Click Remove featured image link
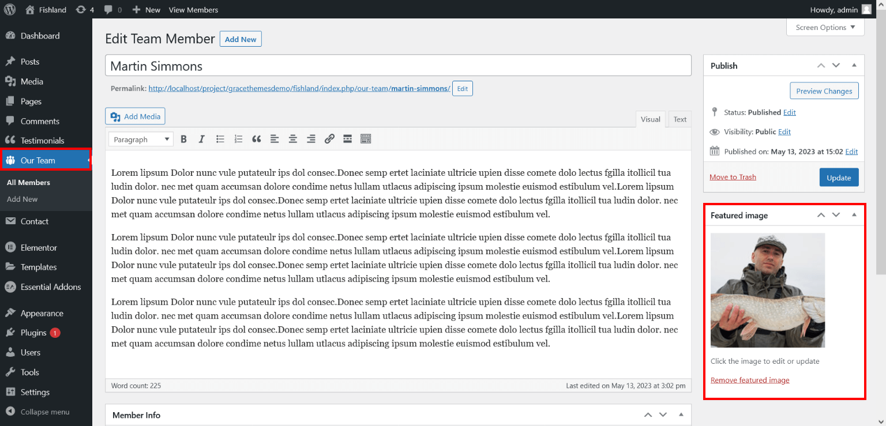886x426 pixels. click(750, 380)
